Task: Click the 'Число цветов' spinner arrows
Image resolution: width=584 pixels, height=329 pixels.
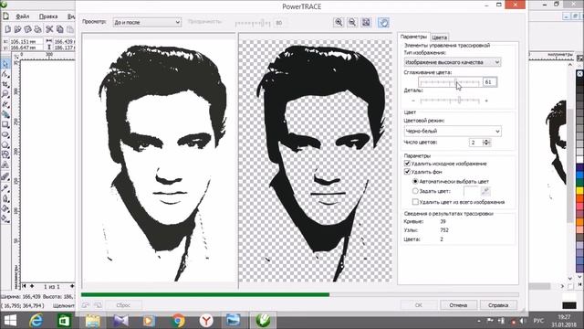Action: (485, 143)
